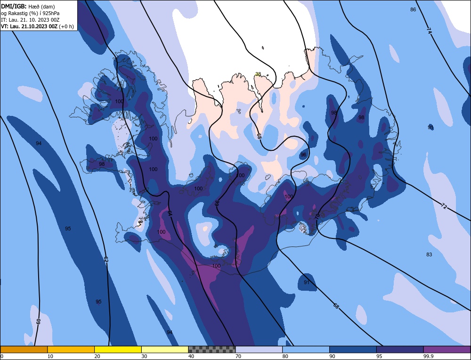The width and height of the screenshot is (471, 360).
Task: Click the contour label "74"
Action: [x=429, y=31]
